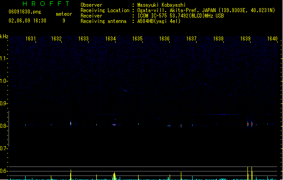Viewport: 283px width, 180px height.
Task: Click time marker 1631
Action: coord(31,39)
